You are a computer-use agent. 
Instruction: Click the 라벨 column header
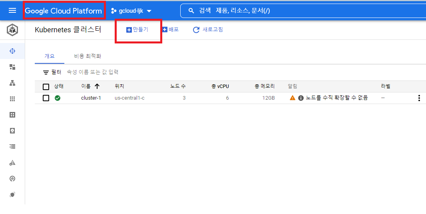(386, 86)
